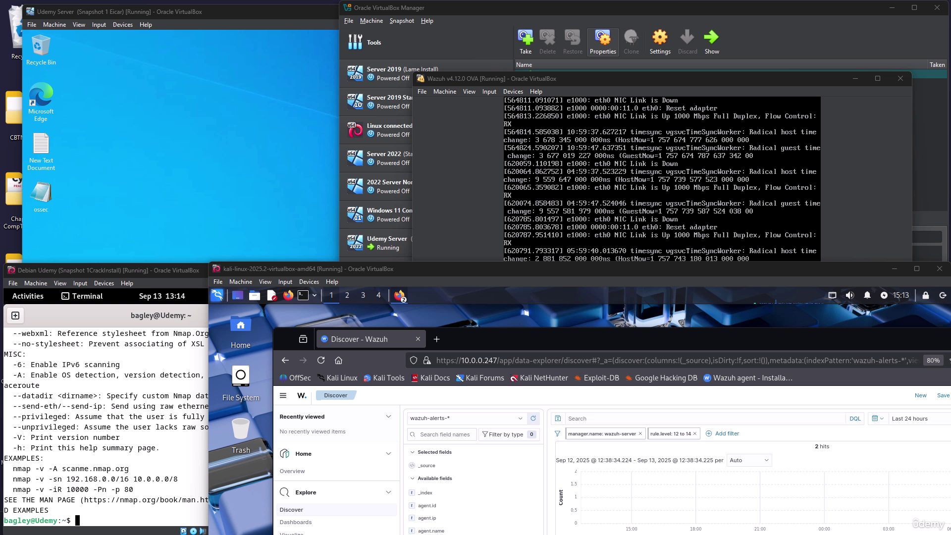Open Dashboards in Wazuh sidebar
Image resolution: width=951 pixels, height=535 pixels.
point(295,522)
